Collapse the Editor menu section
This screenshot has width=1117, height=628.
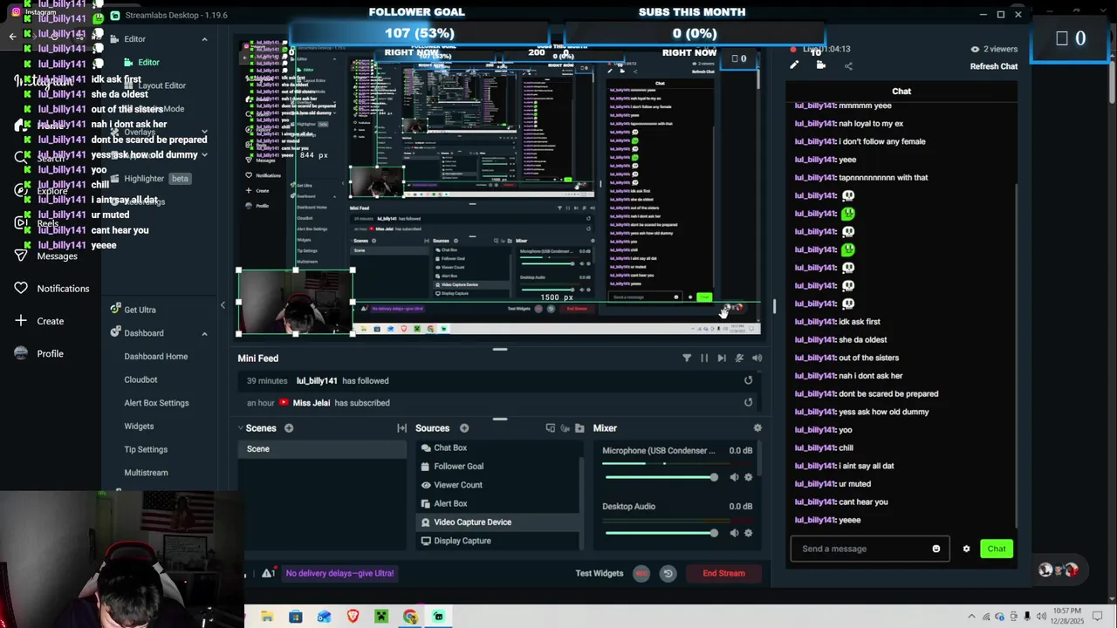204,39
